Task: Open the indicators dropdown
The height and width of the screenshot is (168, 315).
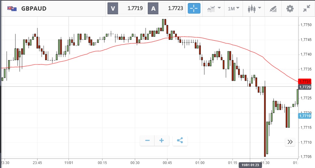Action: pos(214,8)
